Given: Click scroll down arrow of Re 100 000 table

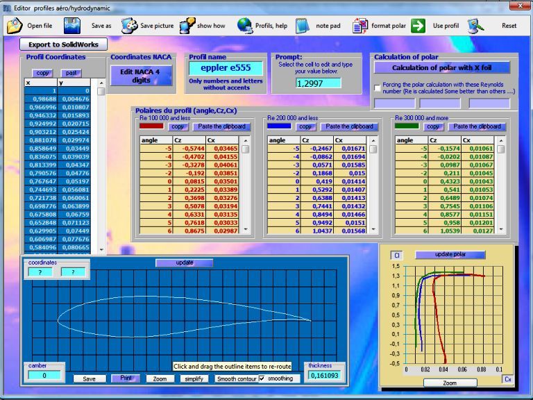Looking at the screenshot, I should point(246,230).
